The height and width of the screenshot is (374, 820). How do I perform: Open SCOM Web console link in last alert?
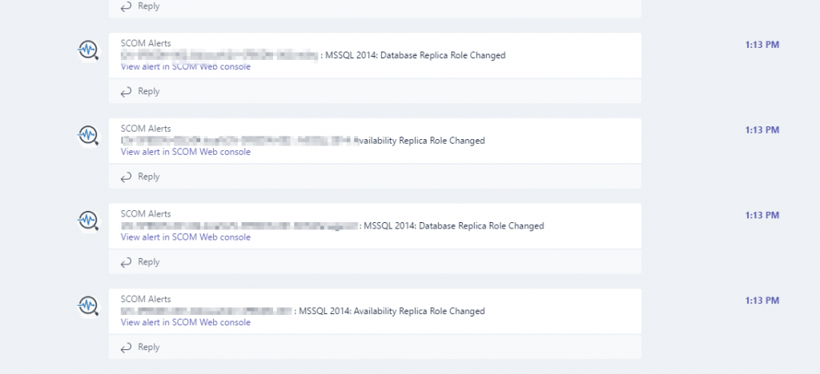[186, 322]
